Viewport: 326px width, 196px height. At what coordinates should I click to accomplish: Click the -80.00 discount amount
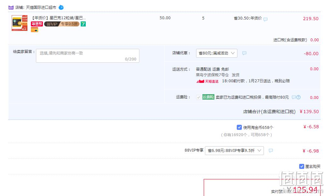311,54
